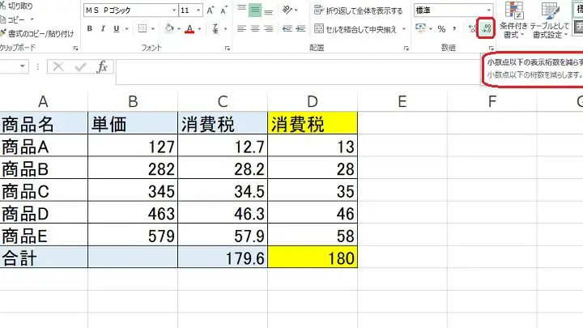Select the yellow total cell showing 180
This screenshot has width=583, height=328.
[x=313, y=257]
